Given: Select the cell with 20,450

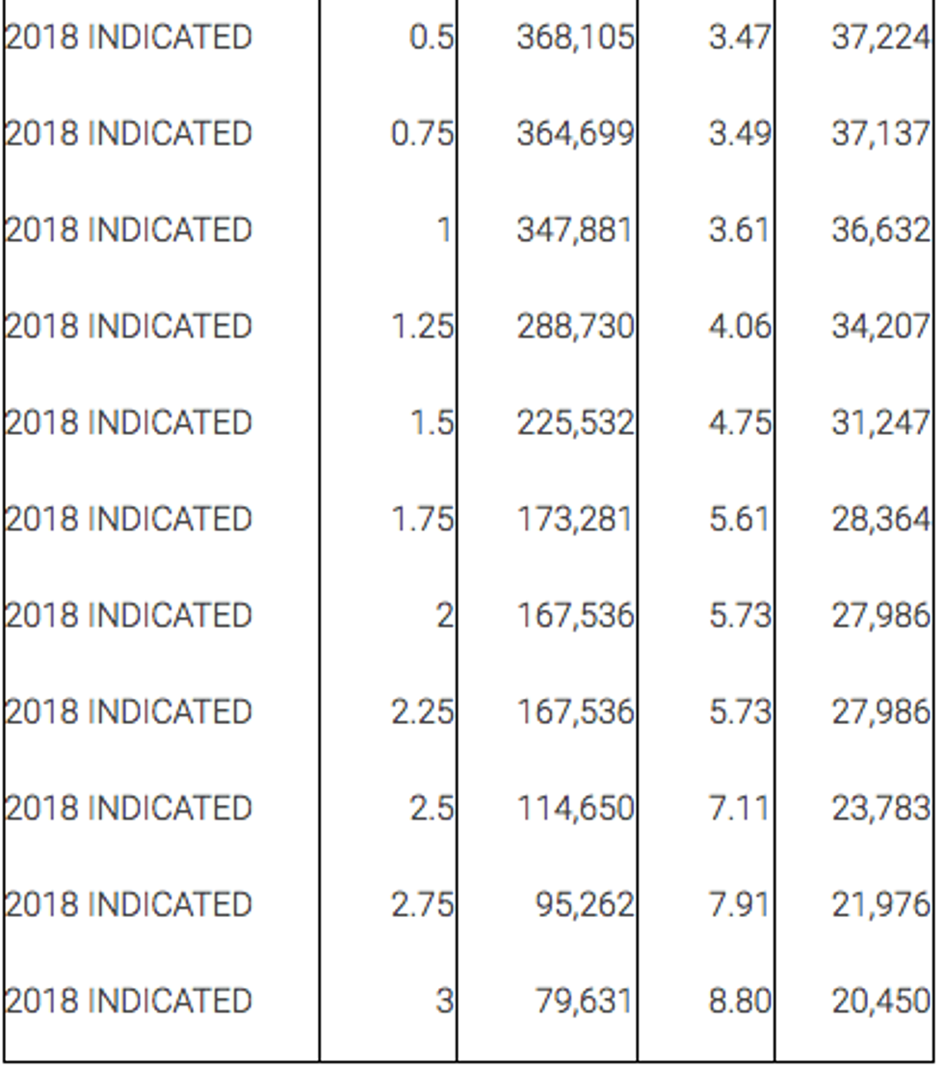Looking at the screenshot, I should pos(880,1001).
